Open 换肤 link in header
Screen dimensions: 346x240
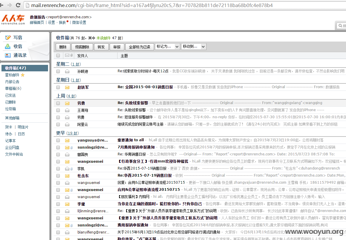62,22
